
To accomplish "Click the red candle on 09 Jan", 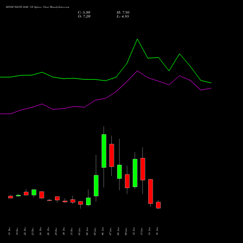I will (127, 181).
